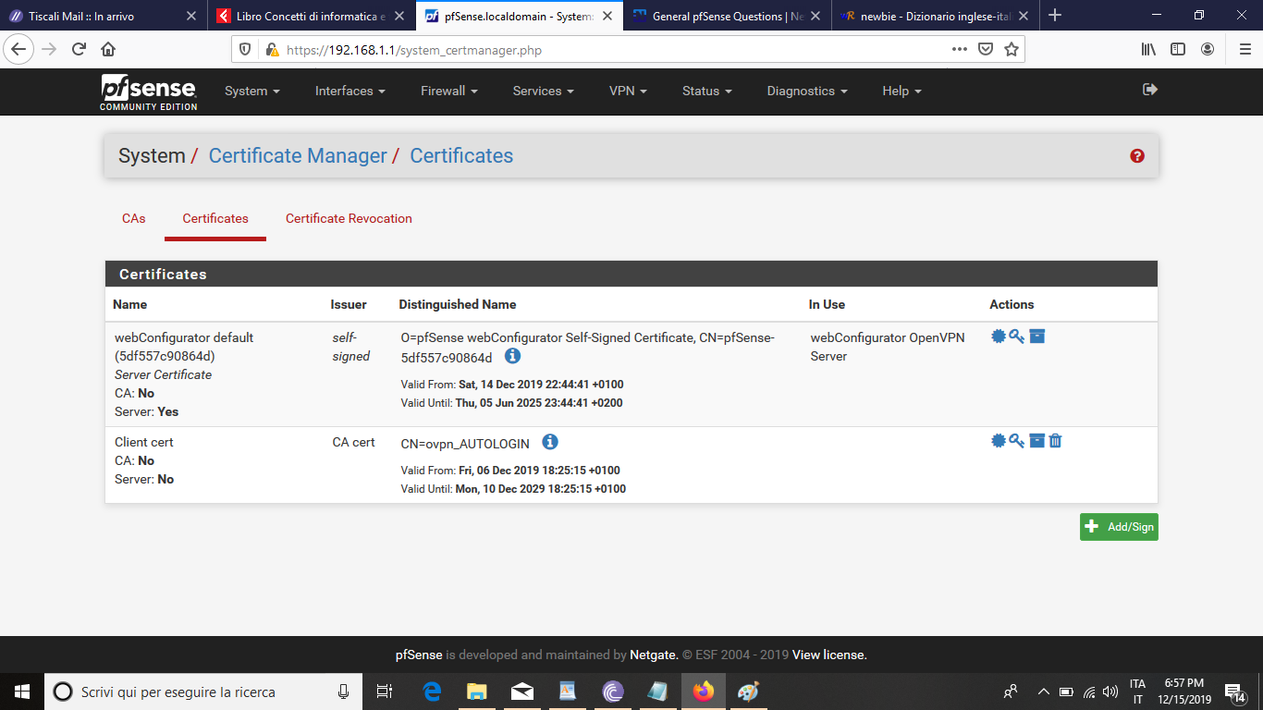Show info for pfSense self-signed distinguished name
Image resolution: width=1263 pixels, height=710 pixels.
513,356
